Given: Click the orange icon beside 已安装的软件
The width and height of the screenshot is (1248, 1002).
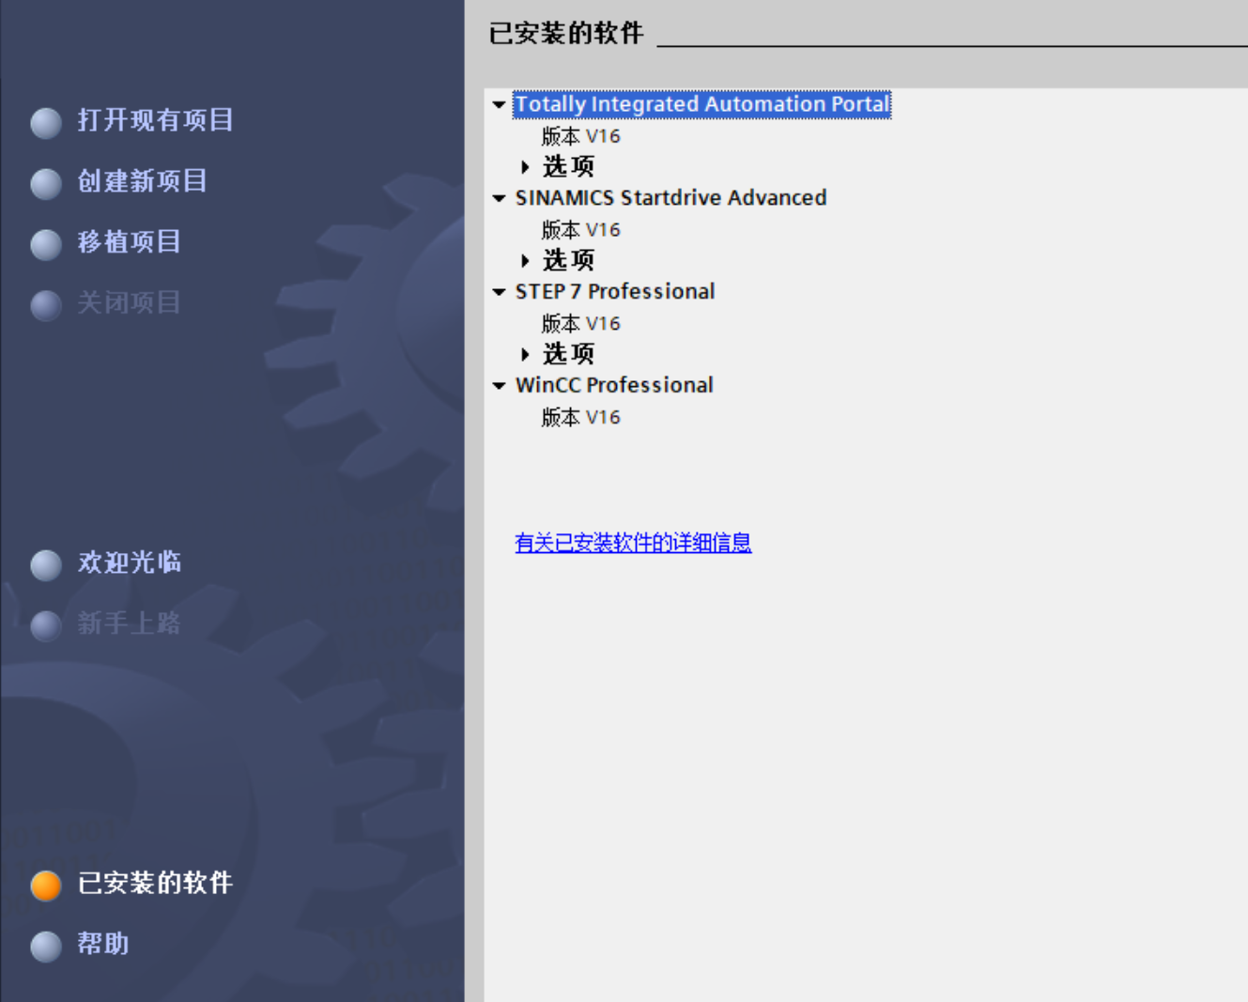Looking at the screenshot, I should (45, 885).
